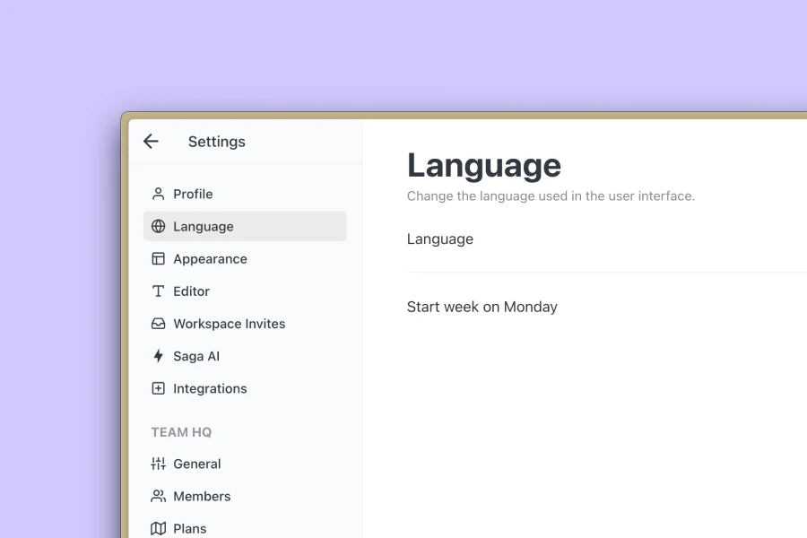Click the Integrations plus-box icon

click(158, 388)
